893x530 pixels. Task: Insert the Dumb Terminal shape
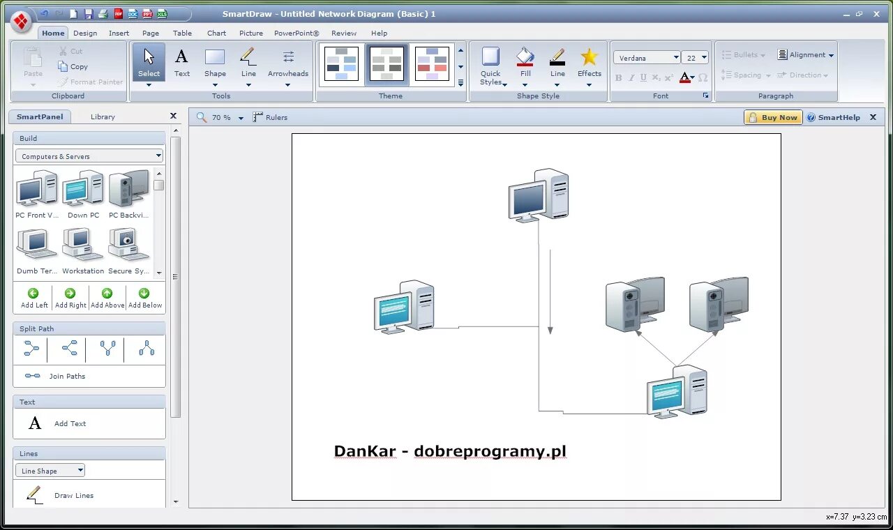click(36, 251)
